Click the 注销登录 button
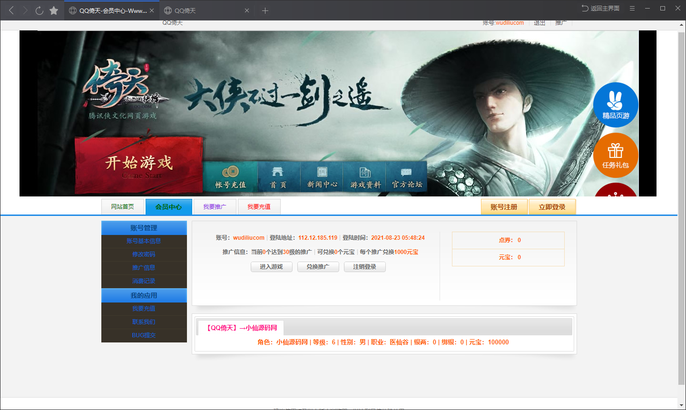Viewport: 686px width, 410px height. (365, 267)
